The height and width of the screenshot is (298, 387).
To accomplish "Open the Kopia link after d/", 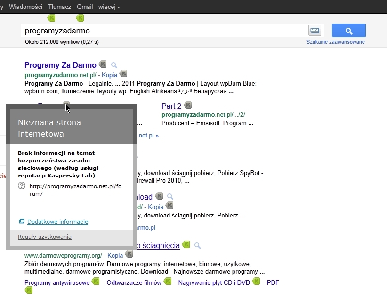I will [x=156, y=207].
